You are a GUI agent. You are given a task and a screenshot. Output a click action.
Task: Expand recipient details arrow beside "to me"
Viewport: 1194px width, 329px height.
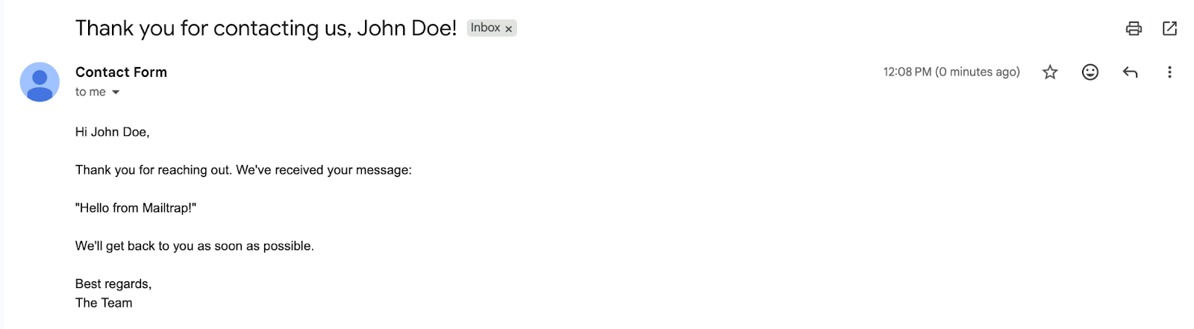click(x=116, y=93)
